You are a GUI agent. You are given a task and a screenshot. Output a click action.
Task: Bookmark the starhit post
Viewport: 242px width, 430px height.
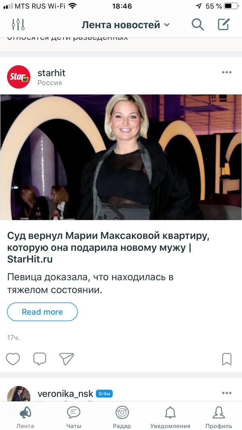[x=227, y=359]
